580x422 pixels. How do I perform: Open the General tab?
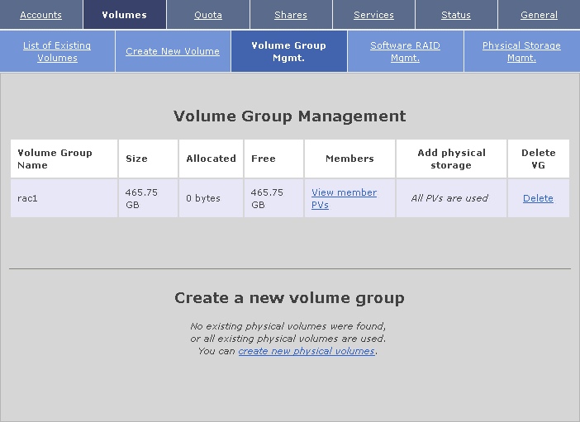pos(539,15)
